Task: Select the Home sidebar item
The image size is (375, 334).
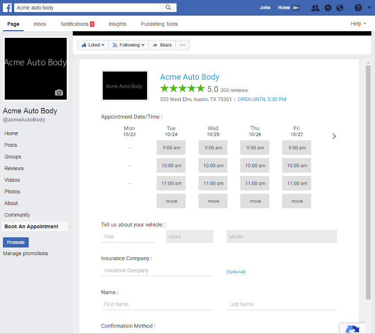Action: (x=11, y=133)
